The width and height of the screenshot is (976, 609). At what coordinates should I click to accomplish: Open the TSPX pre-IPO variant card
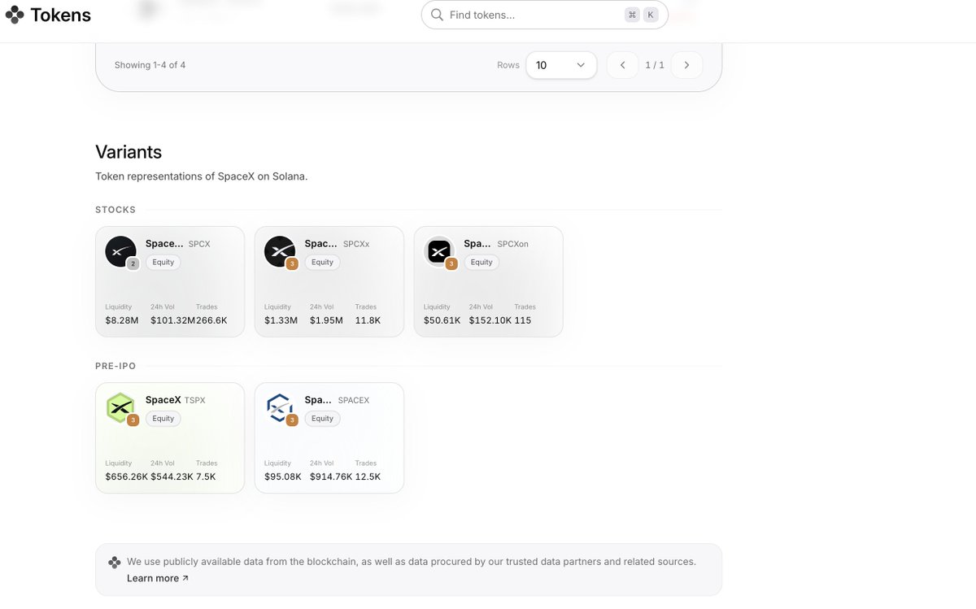[170, 437]
